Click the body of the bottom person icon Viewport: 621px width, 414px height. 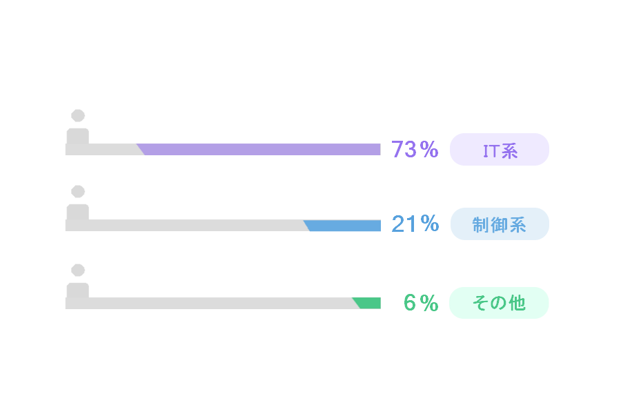[x=77, y=290]
